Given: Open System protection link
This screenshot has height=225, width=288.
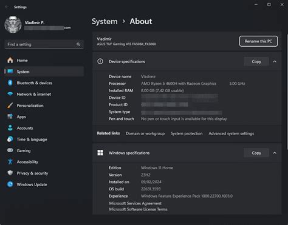Looking at the screenshot, I should [187, 133].
